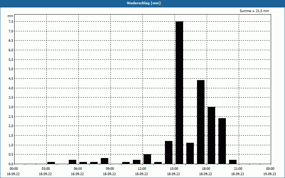Click the 3,0 y-axis value

tap(11, 107)
